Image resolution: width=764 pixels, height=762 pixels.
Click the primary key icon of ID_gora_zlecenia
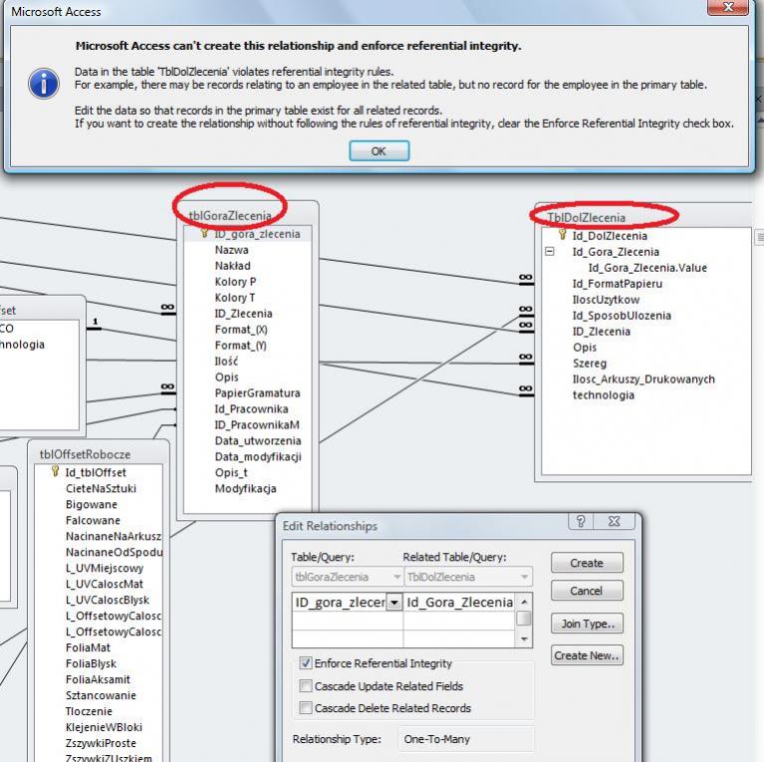pos(205,234)
